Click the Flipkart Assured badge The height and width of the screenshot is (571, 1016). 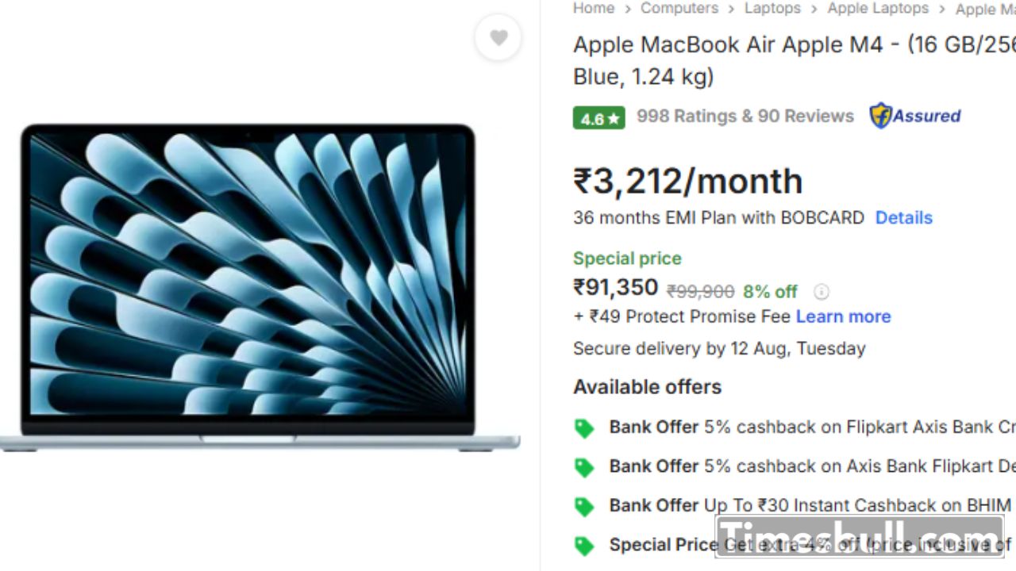click(915, 116)
